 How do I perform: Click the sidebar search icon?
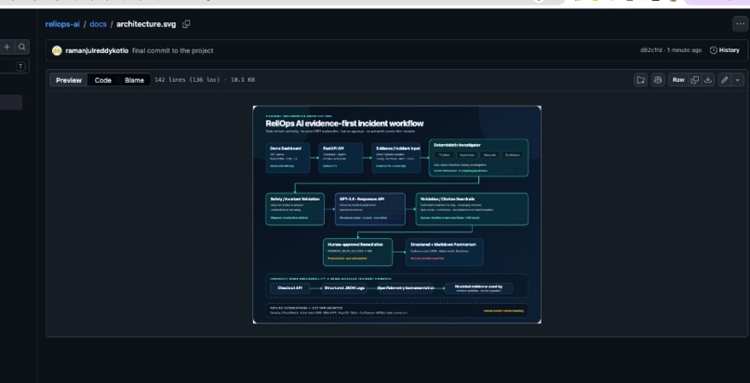22,46
